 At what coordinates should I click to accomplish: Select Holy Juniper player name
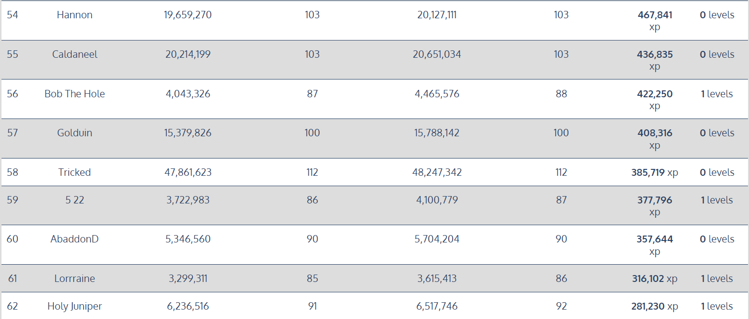tap(75, 306)
